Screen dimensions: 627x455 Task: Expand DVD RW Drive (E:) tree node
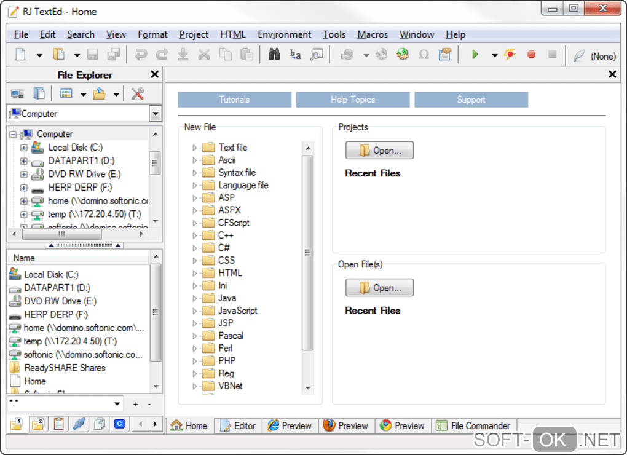(24, 175)
